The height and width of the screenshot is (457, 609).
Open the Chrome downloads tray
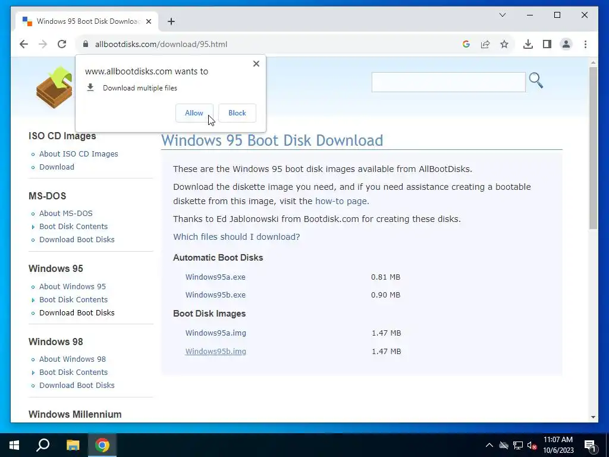tap(528, 44)
